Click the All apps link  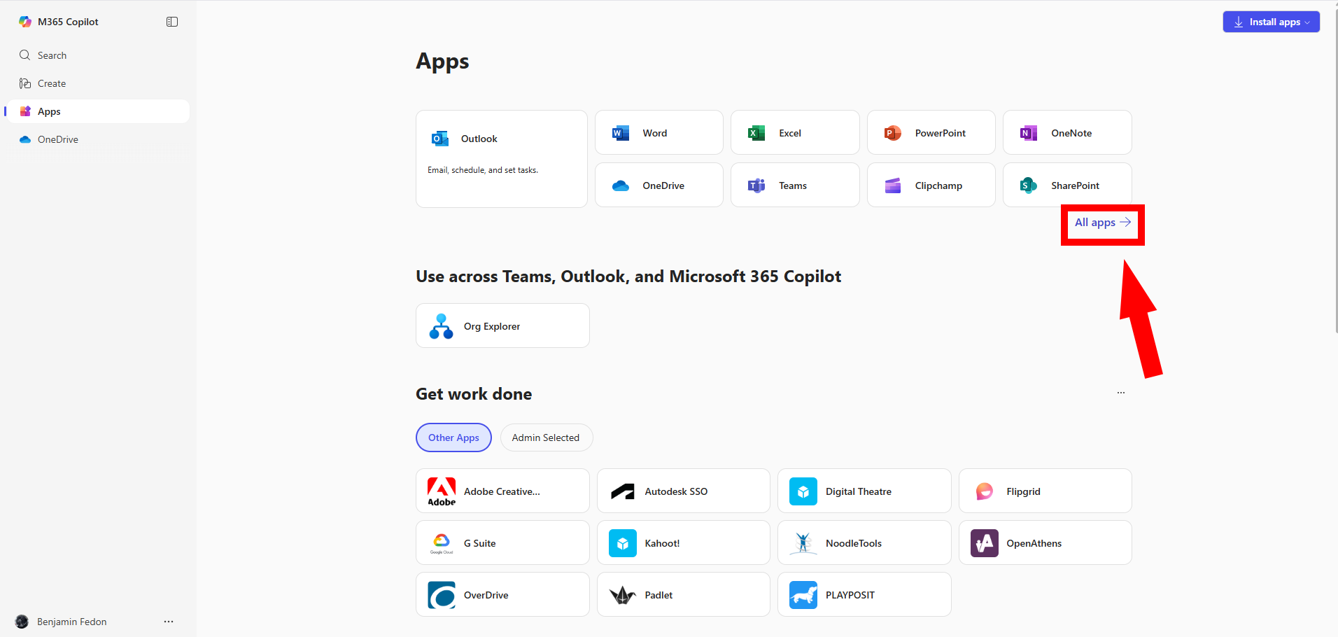pos(1103,223)
